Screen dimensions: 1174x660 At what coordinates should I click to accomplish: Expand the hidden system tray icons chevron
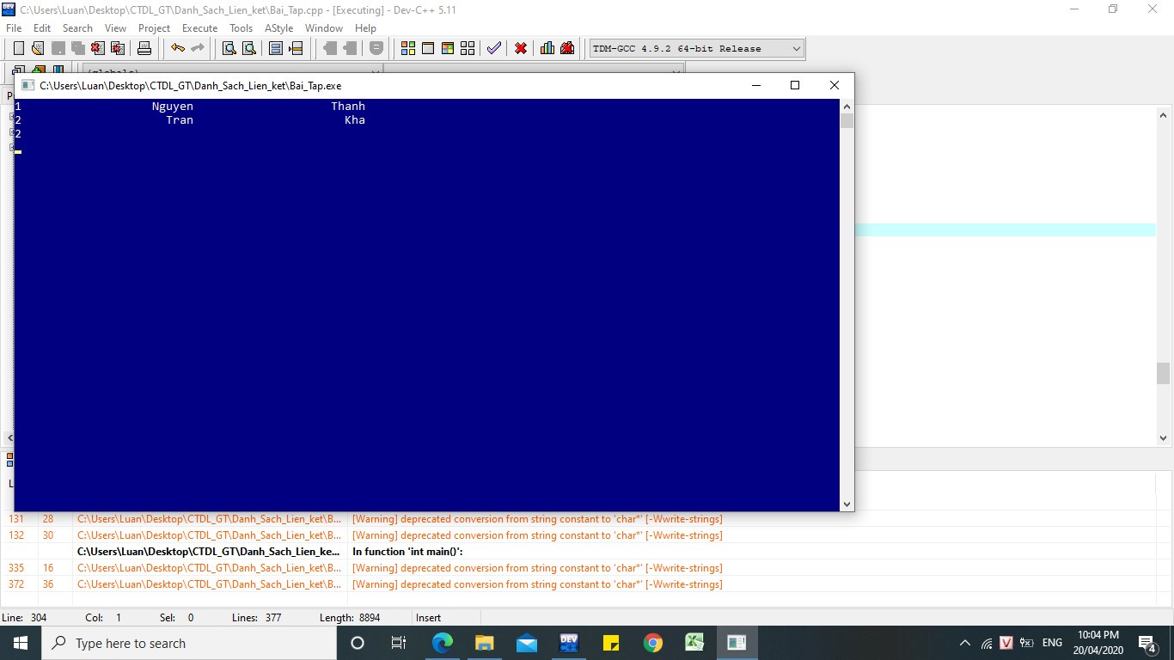tap(964, 643)
